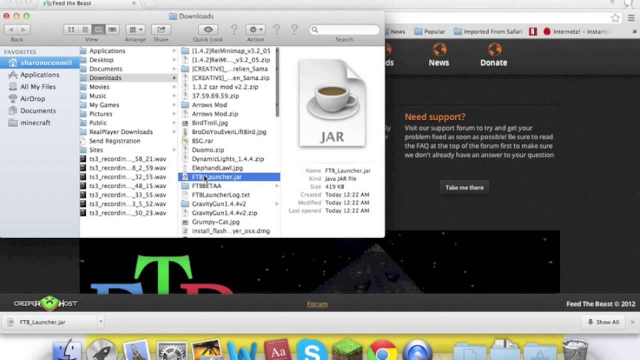Close the Chrome downloads bar
The height and width of the screenshot is (360, 640).
pos(632,322)
